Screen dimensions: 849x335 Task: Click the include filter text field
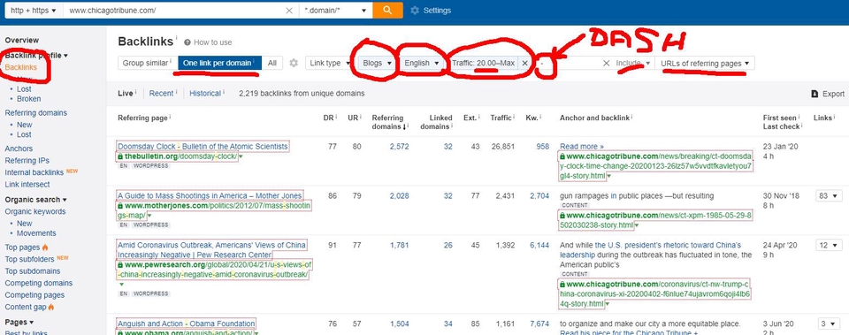(x=569, y=64)
